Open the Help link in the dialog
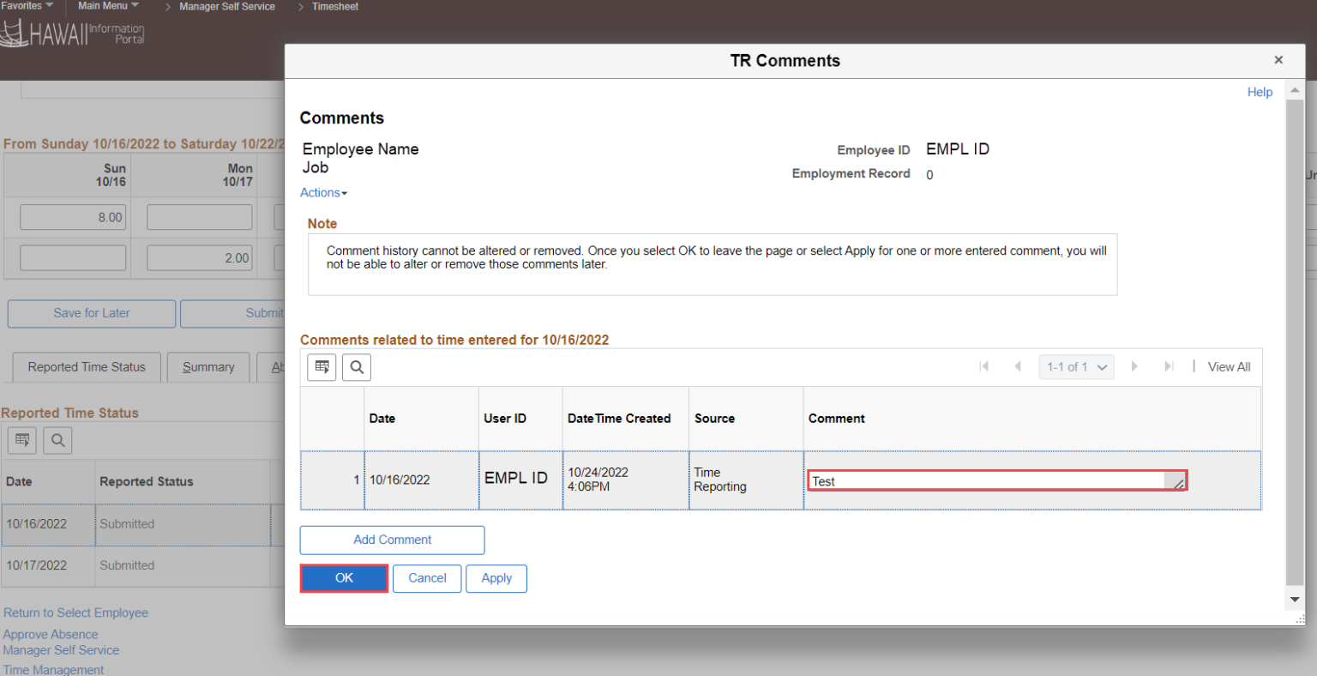 coord(1260,92)
